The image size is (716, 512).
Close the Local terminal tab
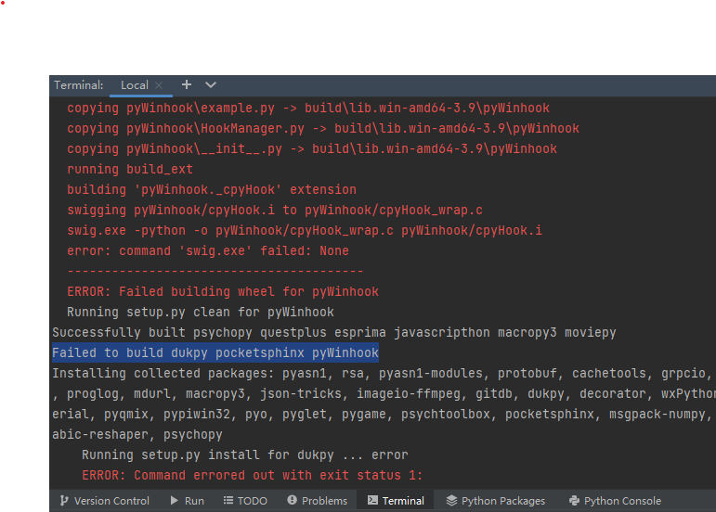(x=159, y=85)
